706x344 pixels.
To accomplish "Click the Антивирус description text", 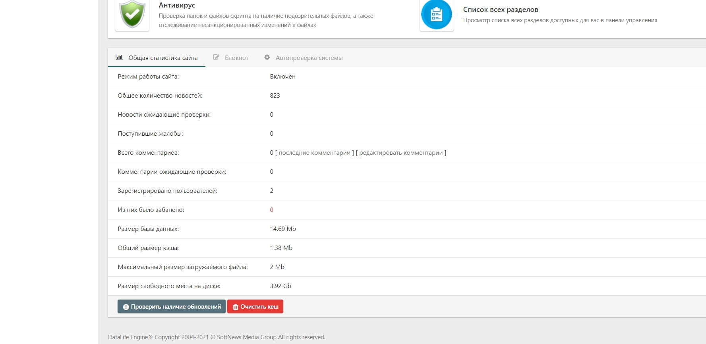I will click(266, 20).
